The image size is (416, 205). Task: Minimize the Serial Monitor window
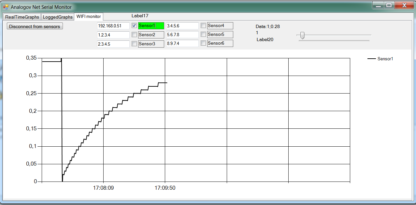click(x=378, y=5)
